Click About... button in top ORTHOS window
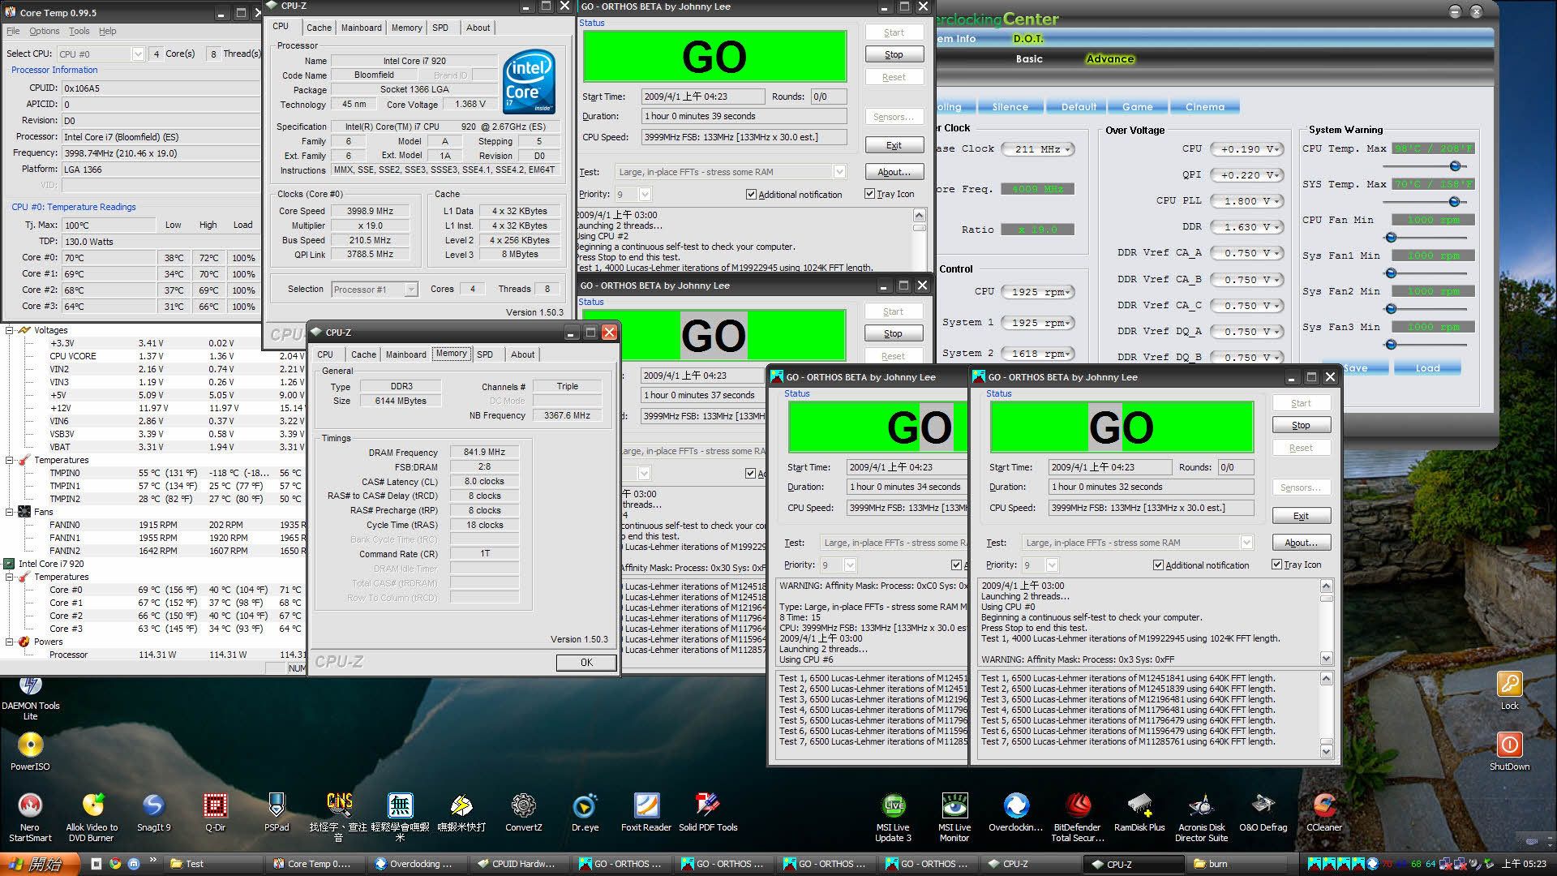The image size is (1557, 876). (894, 172)
